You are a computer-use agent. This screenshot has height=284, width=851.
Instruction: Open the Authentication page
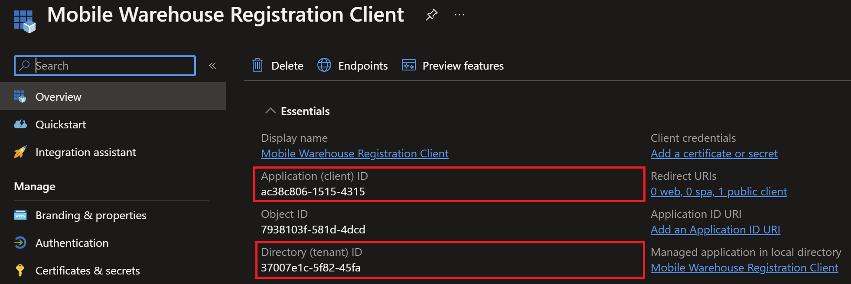click(x=72, y=243)
